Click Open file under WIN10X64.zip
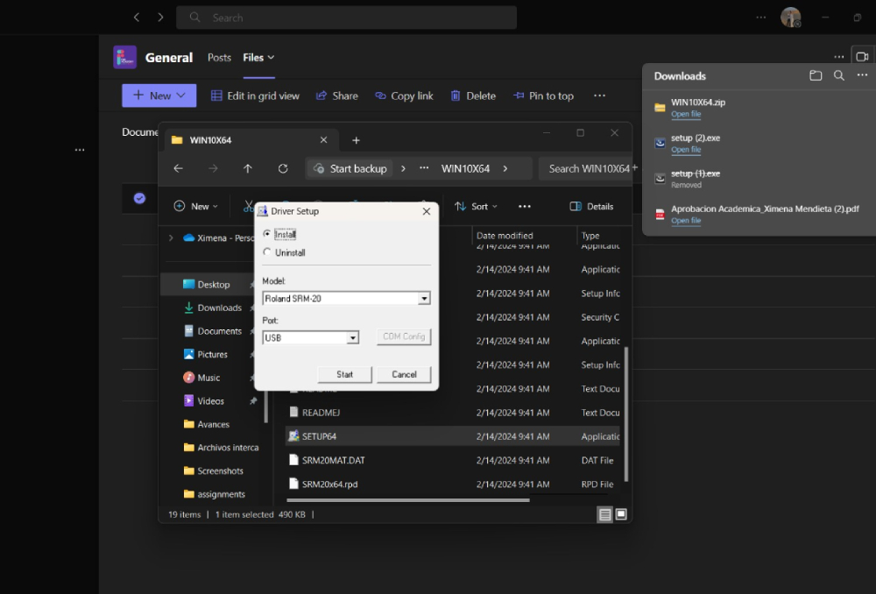The height and width of the screenshot is (594, 876). click(x=686, y=114)
